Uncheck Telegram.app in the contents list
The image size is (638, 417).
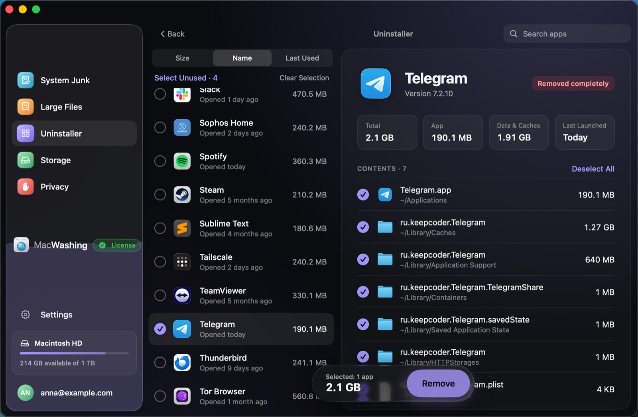(363, 195)
